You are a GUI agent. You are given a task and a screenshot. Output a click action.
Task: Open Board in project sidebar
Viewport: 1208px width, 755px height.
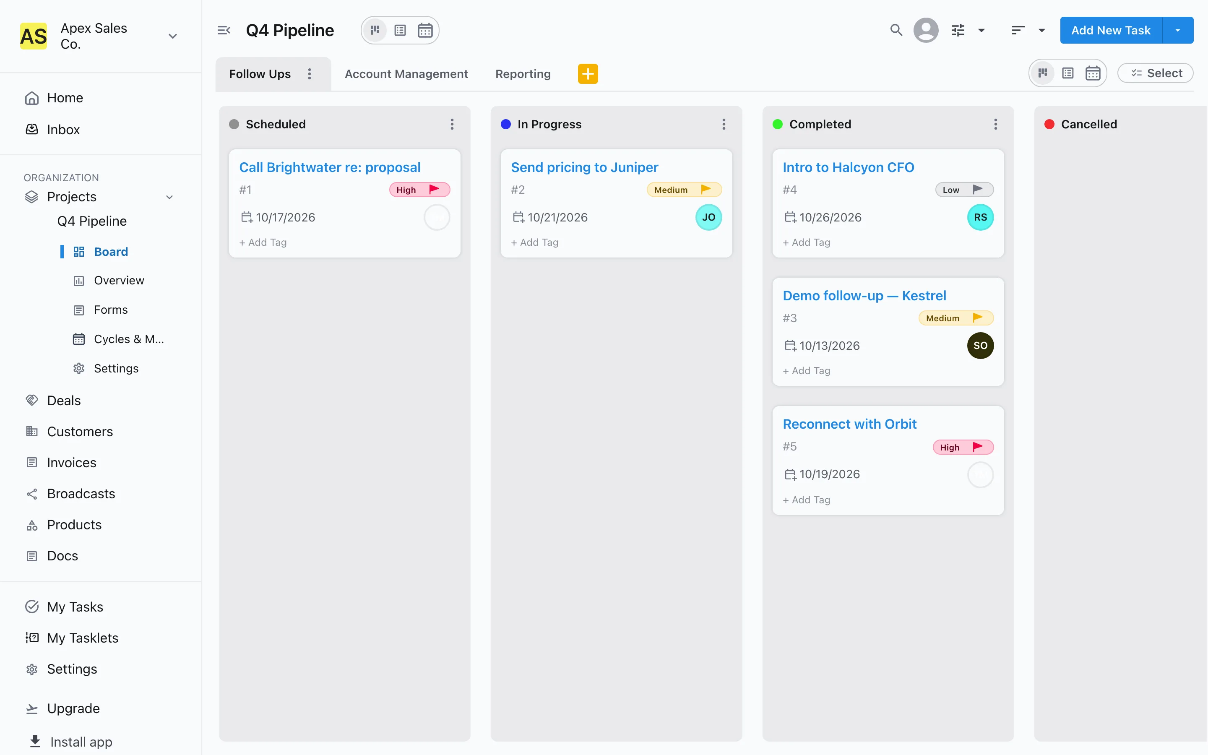(111, 252)
